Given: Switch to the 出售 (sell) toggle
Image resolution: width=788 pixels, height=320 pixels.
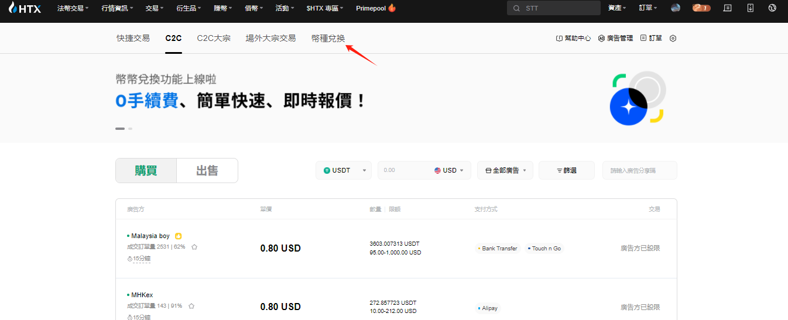Looking at the screenshot, I should click(x=207, y=170).
